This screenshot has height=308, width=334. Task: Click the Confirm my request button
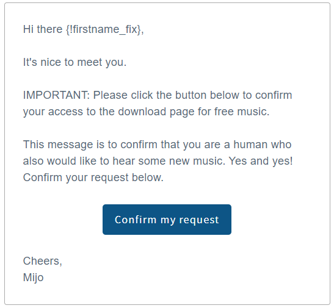point(167,220)
